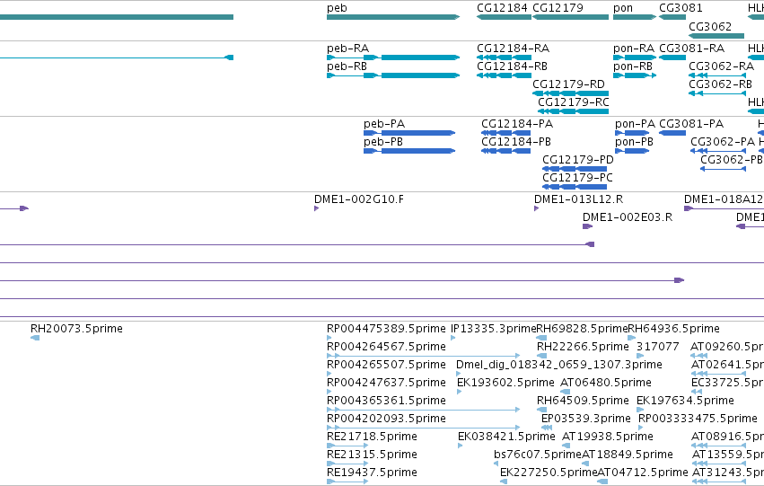Click CG12179-PC protein label
This screenshot has height=486, width=764.
pos(577,178)
